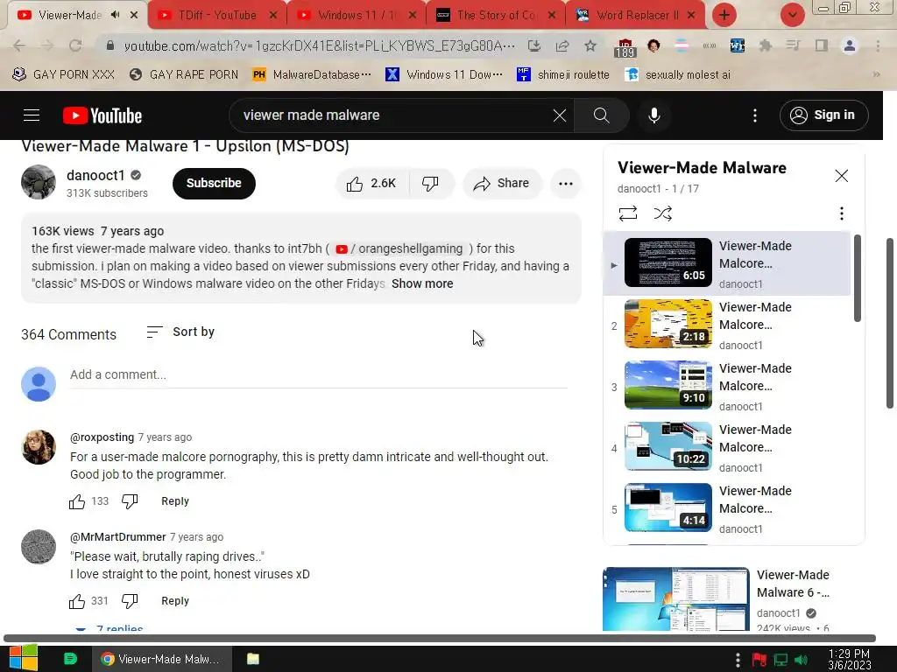Expand description with Show more

point(422,283)
